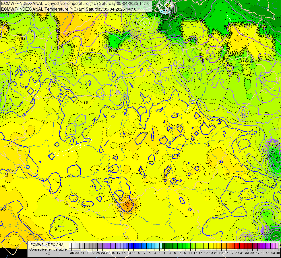The image size is (281, 258).
Task: Click the 5 value on the legend scale
Action: pyautogui.click(x=175, y=253)
